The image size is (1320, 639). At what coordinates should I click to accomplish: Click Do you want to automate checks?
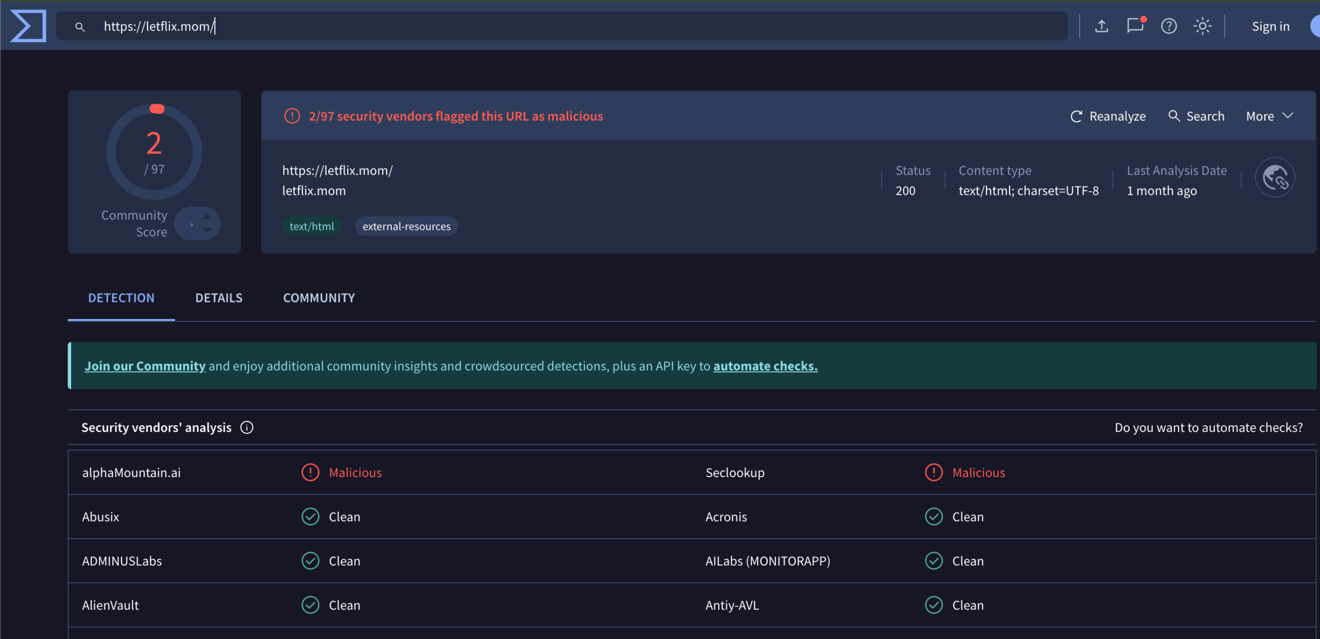[1209, 428]
